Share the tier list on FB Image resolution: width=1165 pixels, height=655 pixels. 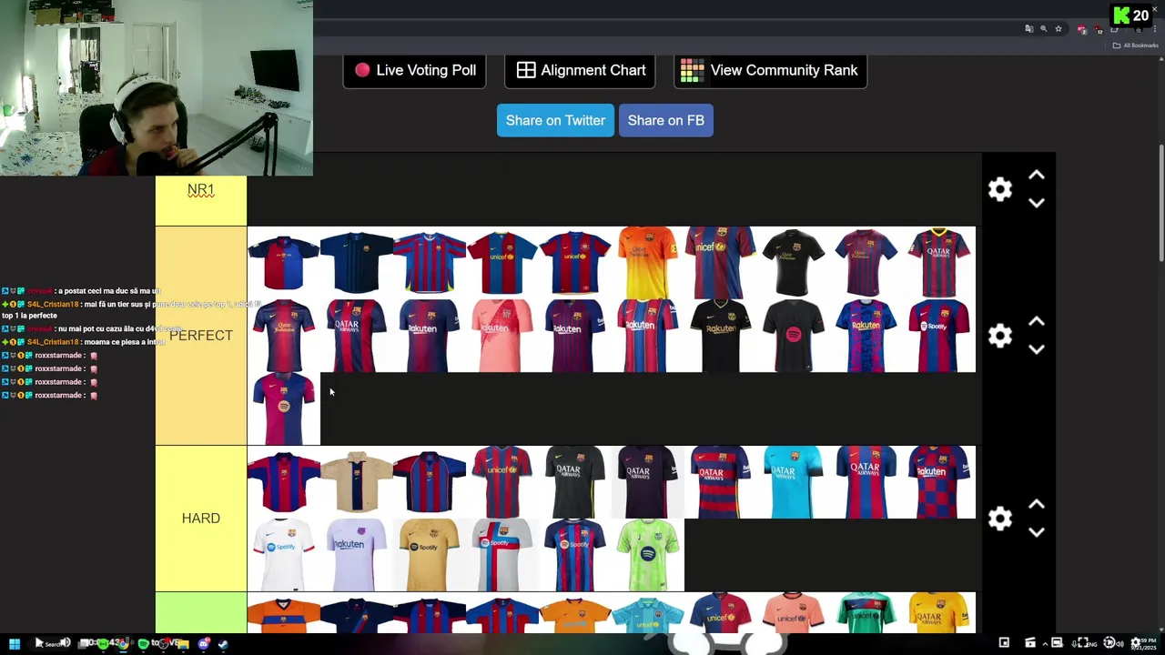[665, 120]
